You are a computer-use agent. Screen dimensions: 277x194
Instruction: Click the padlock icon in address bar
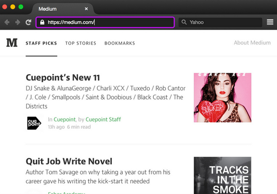point(42,22)
